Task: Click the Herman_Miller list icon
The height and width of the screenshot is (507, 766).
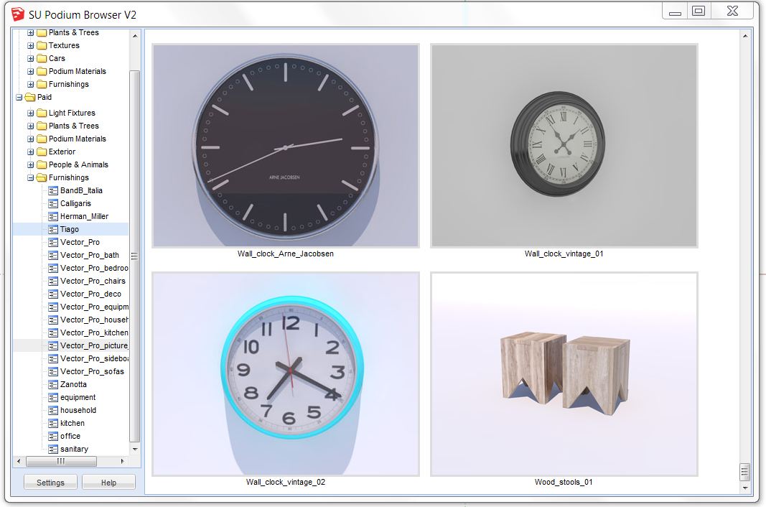Action: (53, 216)
